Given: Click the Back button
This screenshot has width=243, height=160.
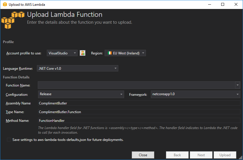Looking at the screenshot, I should 177,155.
